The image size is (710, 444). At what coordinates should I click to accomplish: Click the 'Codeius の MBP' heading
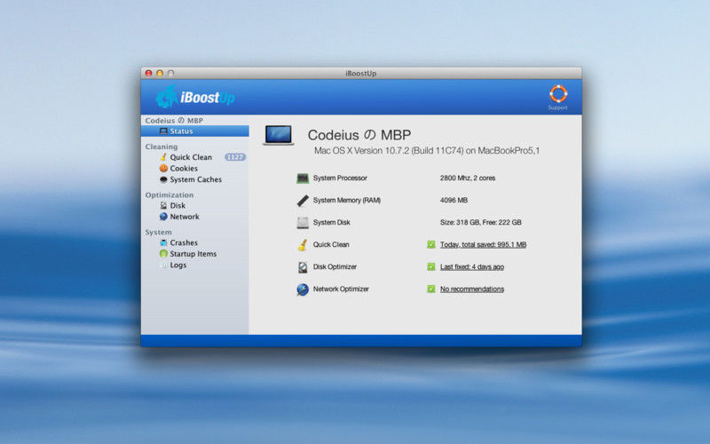click(359, 135)
